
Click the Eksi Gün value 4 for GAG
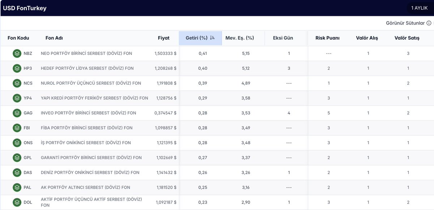[289, 113]
